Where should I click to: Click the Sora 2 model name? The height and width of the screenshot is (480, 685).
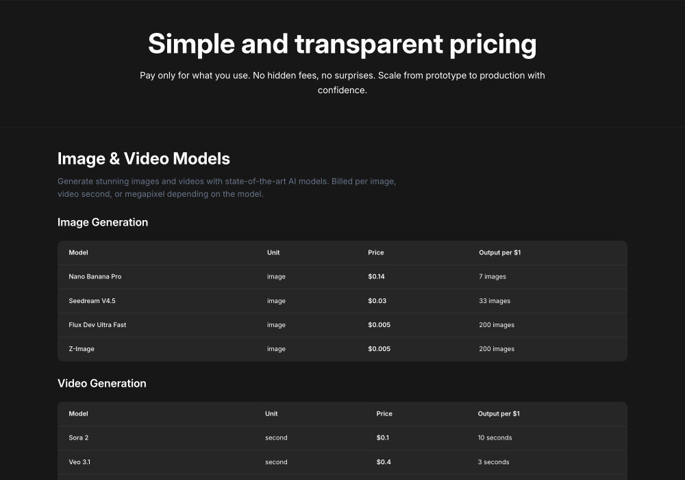click(79, 437)
